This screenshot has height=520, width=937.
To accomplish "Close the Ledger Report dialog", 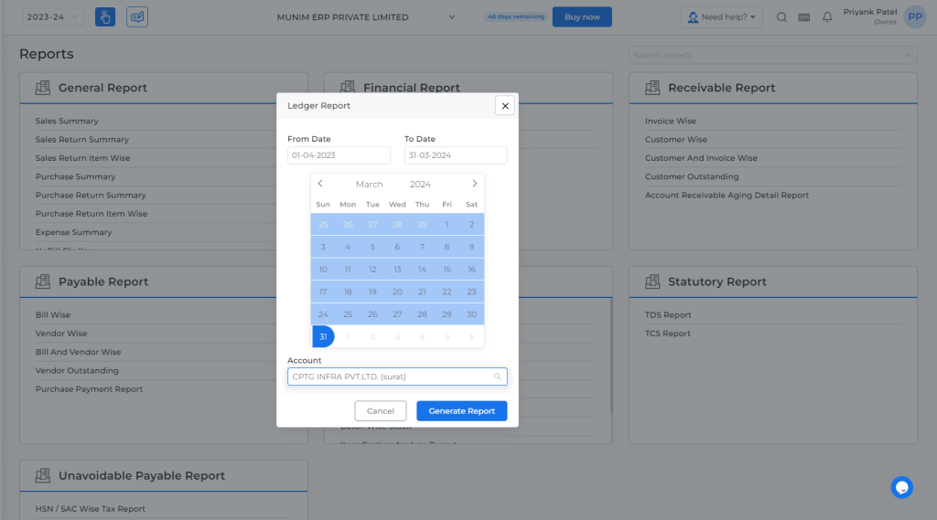I will point(505,106).
